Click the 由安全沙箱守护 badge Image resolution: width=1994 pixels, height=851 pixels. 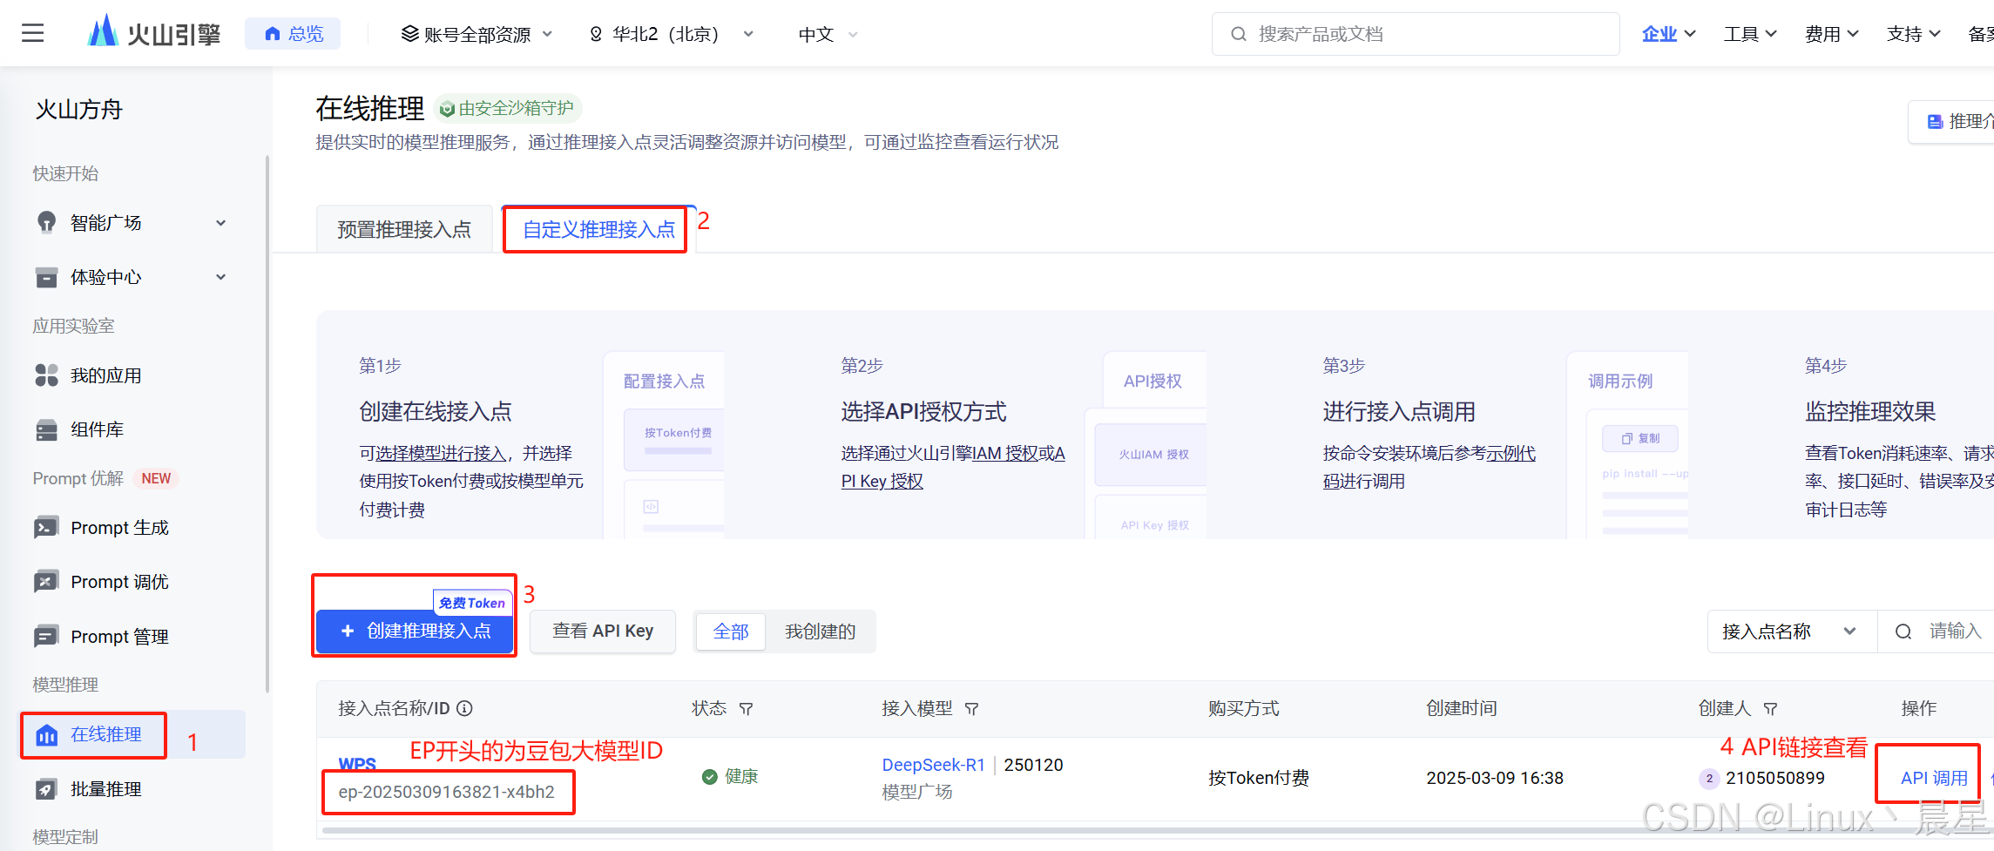(508, 108)
